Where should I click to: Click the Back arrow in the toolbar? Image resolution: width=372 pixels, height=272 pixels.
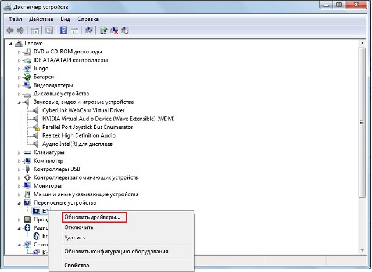[x=10, y=30]
